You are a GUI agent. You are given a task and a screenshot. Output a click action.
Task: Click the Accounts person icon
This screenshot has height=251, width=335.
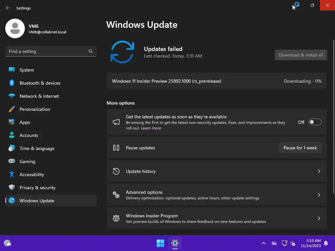coord(12,135)
